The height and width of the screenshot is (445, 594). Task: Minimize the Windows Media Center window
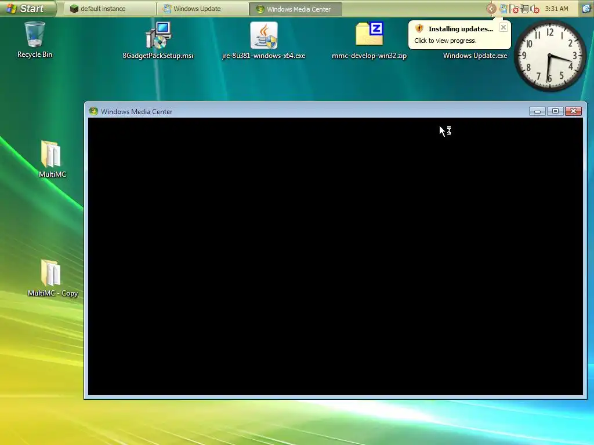pos(537,111)
